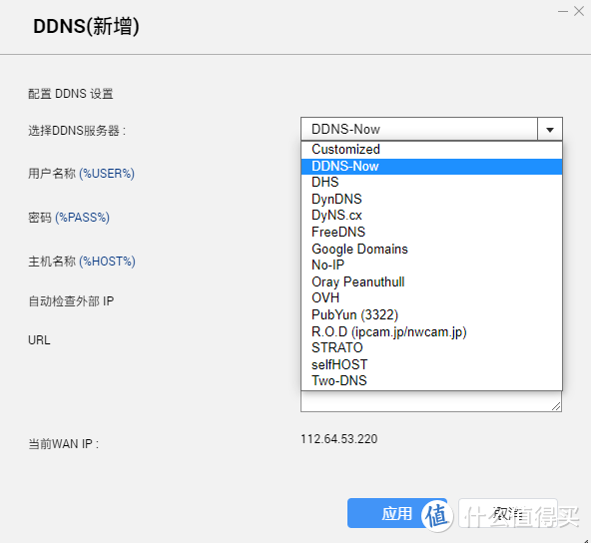This screenshot has height=543, width=591.
Task: Choose selfHOST from the list
Action: (431, 364)
